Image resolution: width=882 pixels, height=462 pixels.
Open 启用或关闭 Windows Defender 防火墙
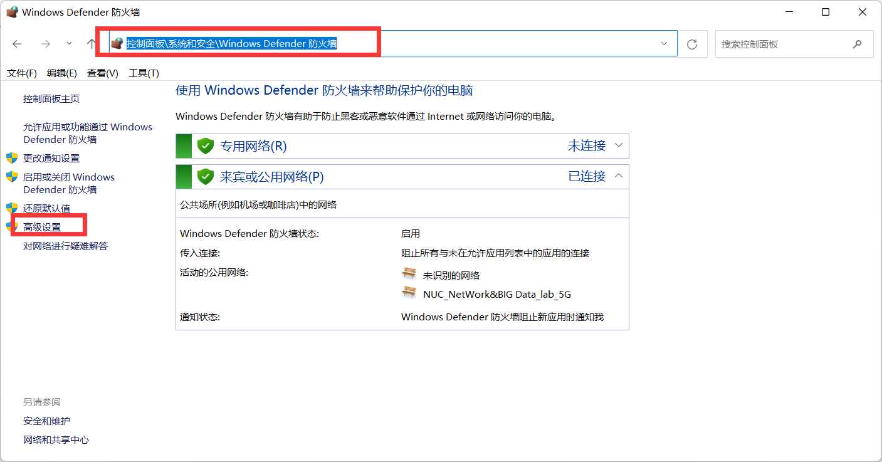coord(69,183)
